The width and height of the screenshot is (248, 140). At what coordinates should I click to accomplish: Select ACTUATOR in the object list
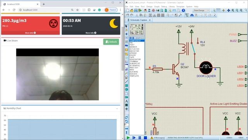(134, 49)
